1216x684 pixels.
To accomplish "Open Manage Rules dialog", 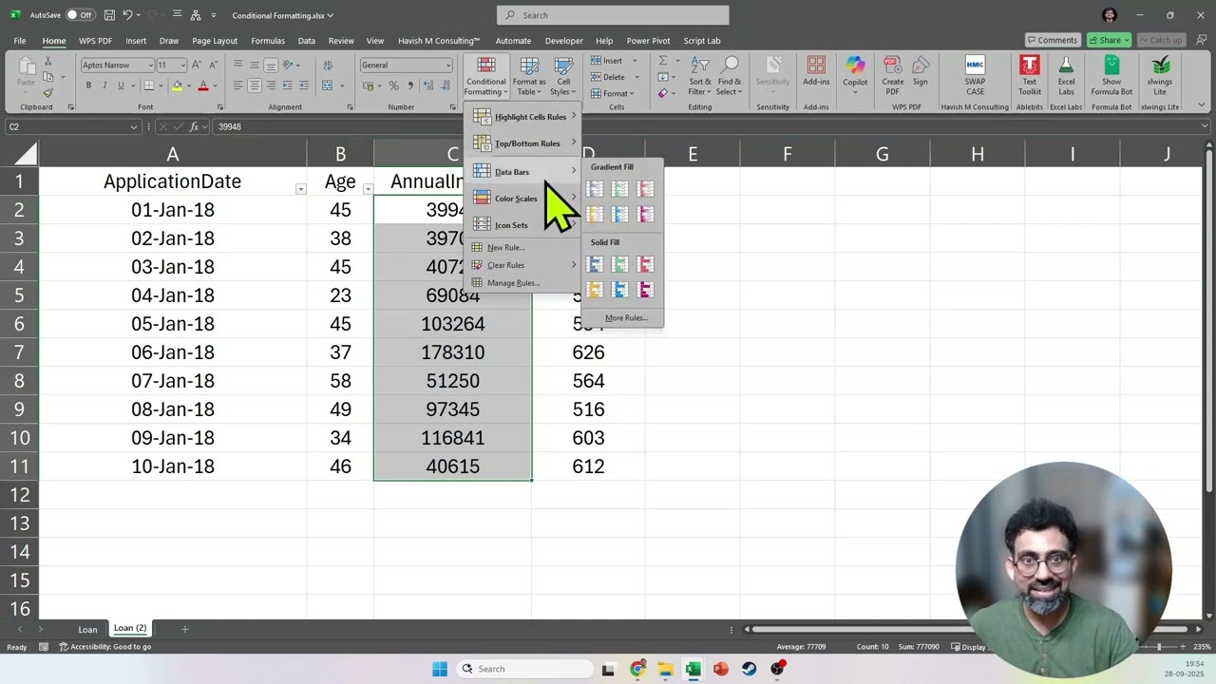I will coord(524,283).
